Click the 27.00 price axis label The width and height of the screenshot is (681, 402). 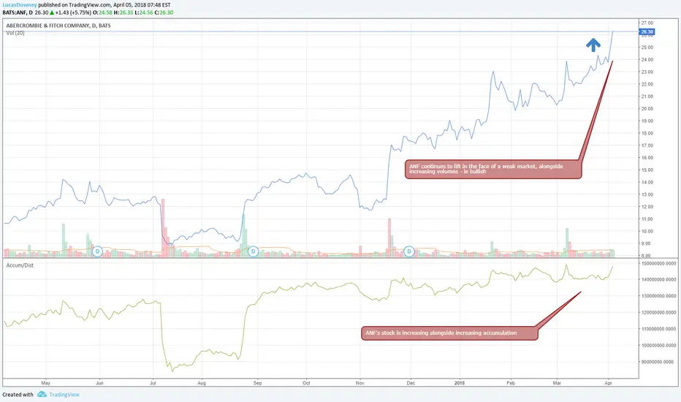[647, 23]
